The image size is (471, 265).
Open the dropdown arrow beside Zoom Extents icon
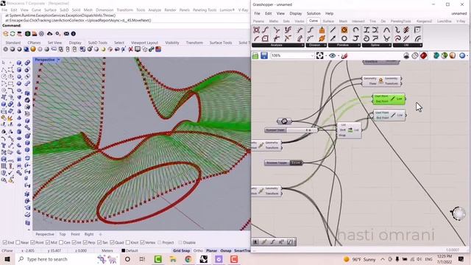[325, 56]
